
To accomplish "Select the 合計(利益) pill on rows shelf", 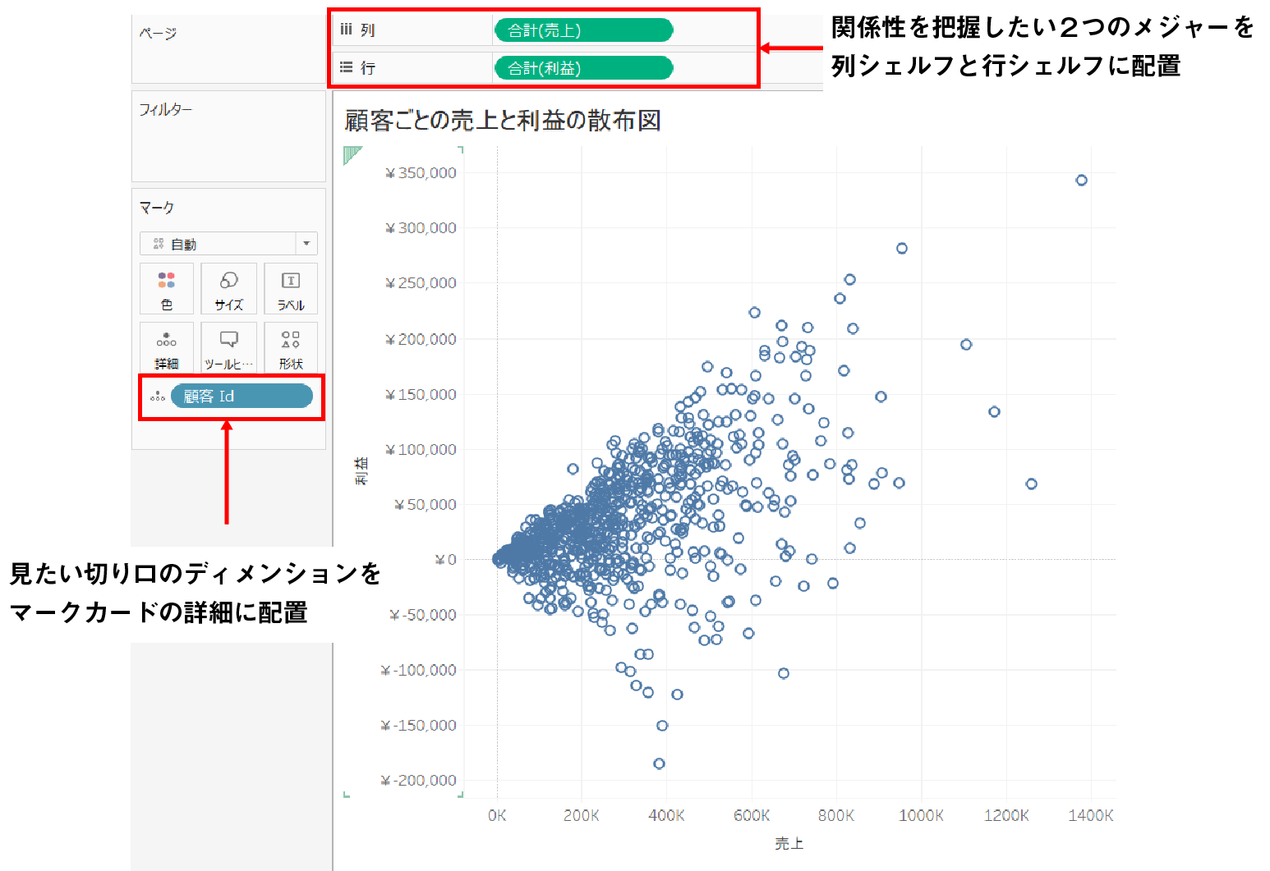I will coord(583,68).
